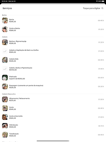
Task: Open the Corte à Domicílio photo
Action: point(5,117)
